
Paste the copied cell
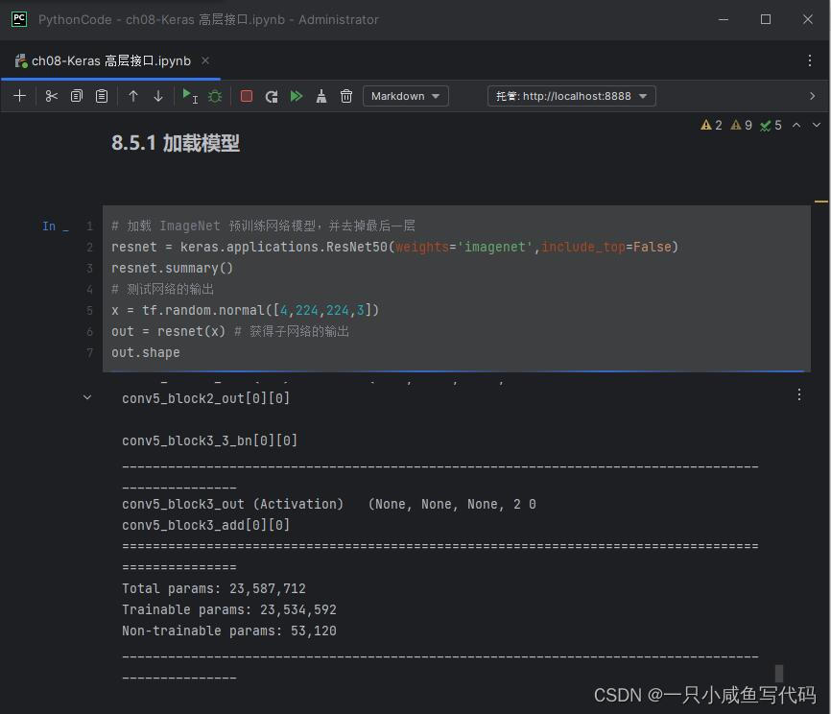pos(100,96)
